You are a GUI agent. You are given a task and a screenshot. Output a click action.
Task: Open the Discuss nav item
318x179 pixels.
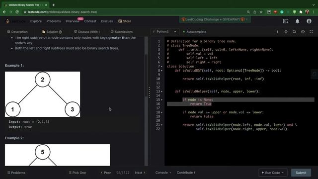point(107,21)
